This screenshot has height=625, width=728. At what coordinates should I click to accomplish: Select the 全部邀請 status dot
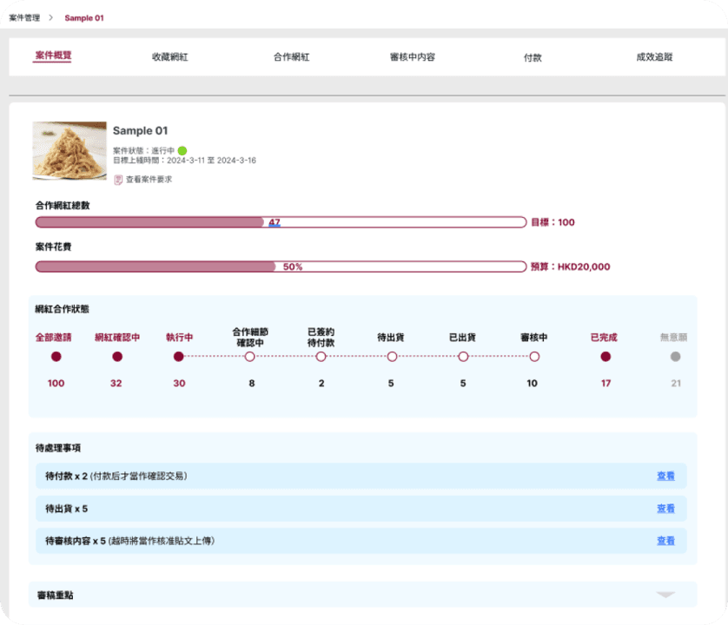tap(56, 357)
